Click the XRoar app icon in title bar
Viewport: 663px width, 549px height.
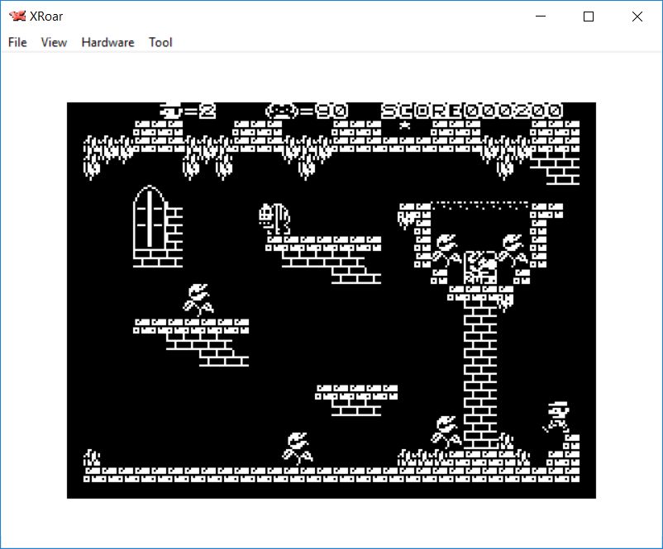click(x=17, y=16)
